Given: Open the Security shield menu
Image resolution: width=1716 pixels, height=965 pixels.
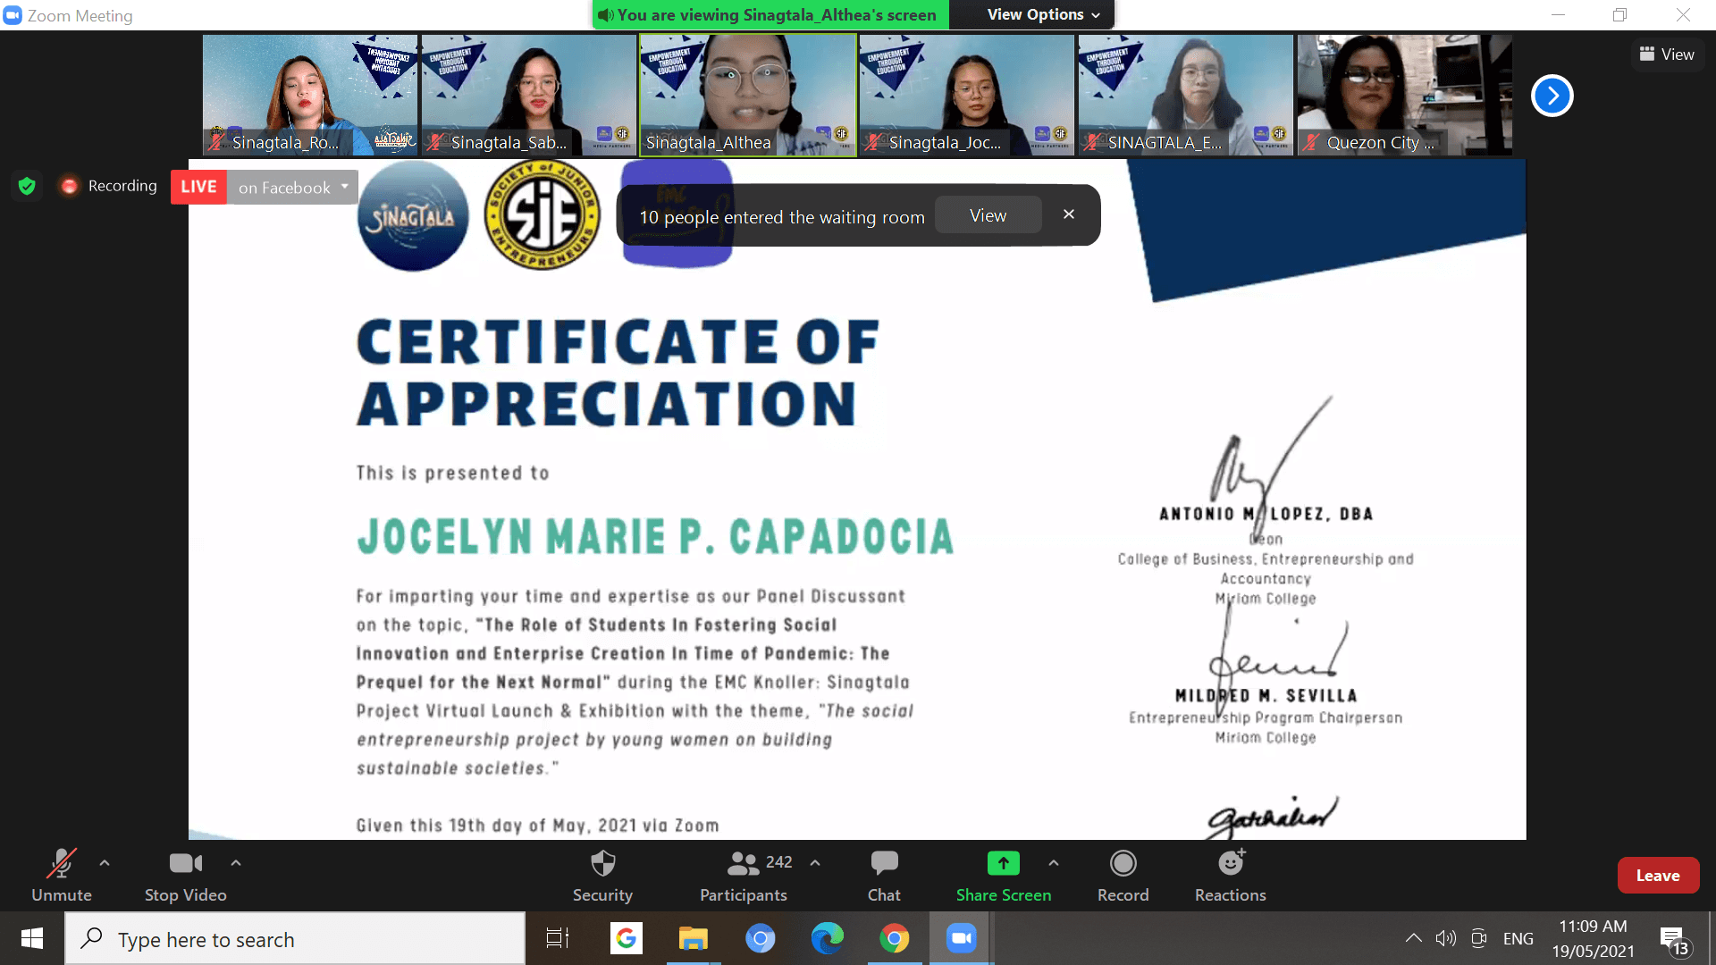Looking at the screenshot, I should click(x=603, y=876).
